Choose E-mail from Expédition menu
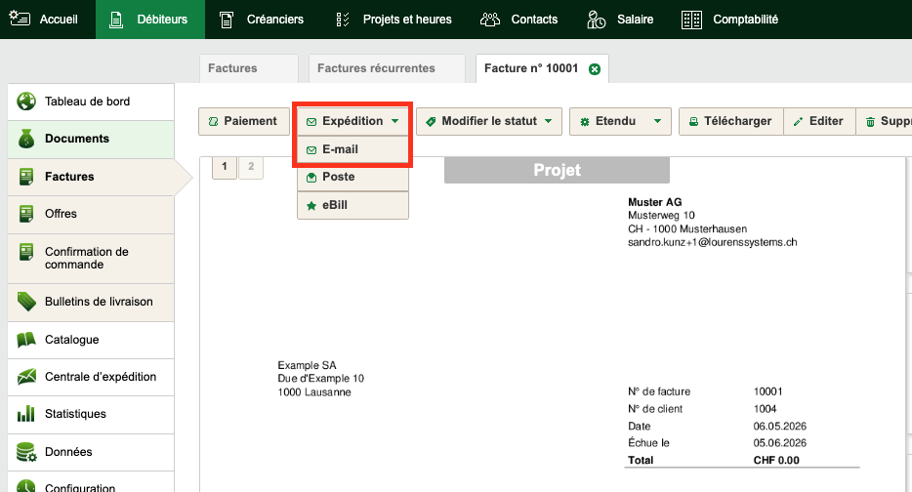Image resolution: width=912 pixels, height=492 pixels. (x=352, y=149)
